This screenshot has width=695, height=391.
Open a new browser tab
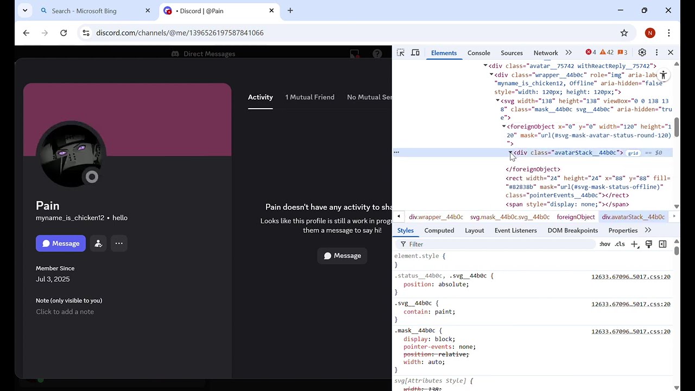(290, 10)
